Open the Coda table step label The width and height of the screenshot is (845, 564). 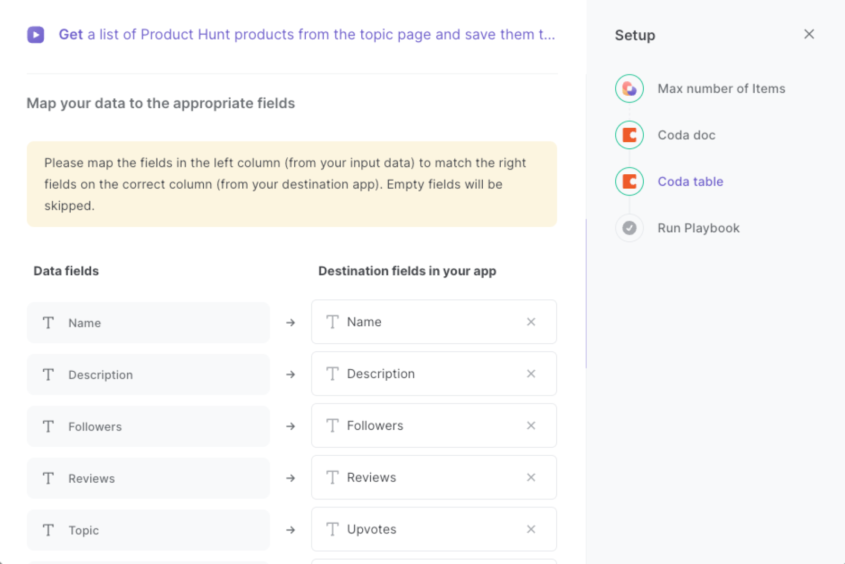pyautogui.click(x=690, y=182)
